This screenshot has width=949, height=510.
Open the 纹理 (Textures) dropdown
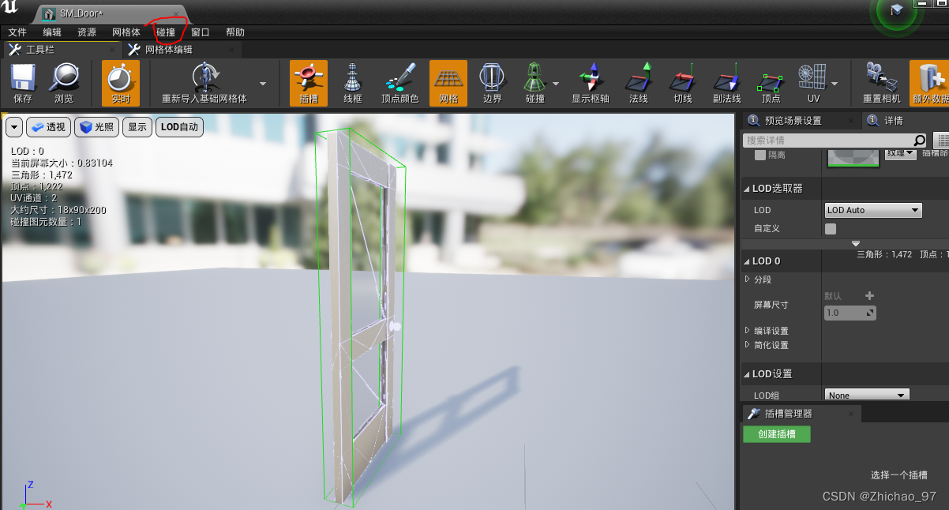pos(900,152)
